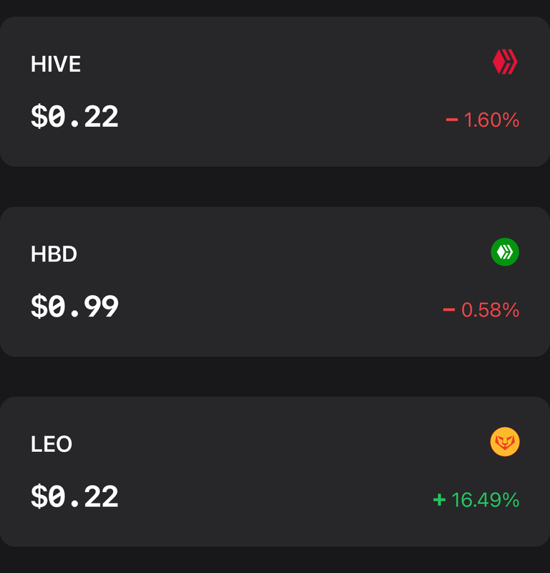Viewport: 550px width, 573px height.
Task: Open the HBD token card
Action: coord(275,281)
